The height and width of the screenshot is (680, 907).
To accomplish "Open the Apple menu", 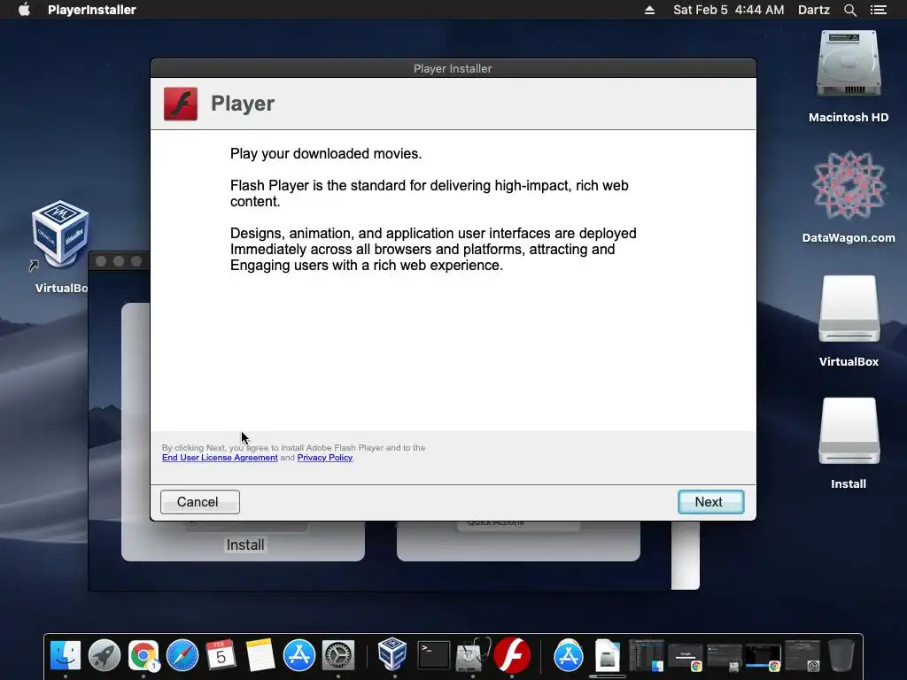I will 24,10.
